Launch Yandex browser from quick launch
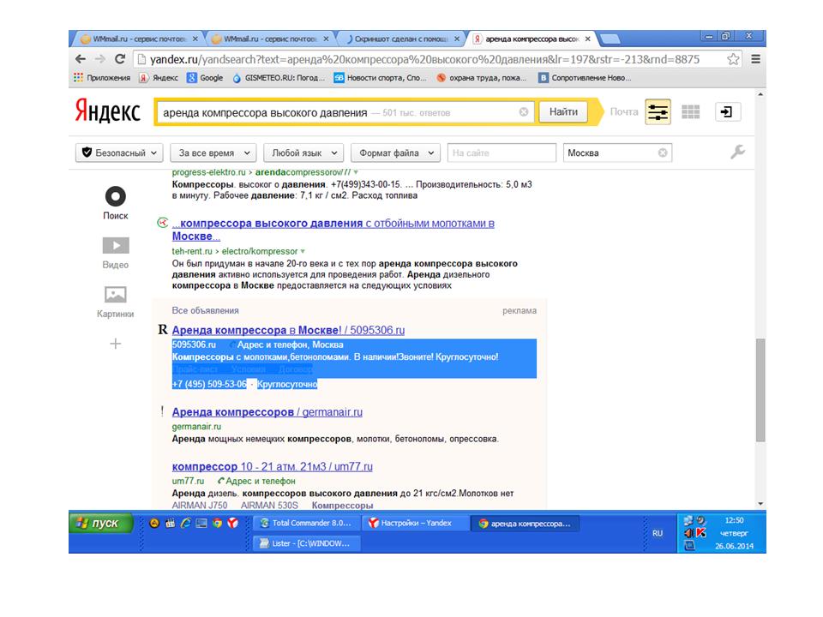The width and height of the screenshot is (823, 617). pos(232,523)
